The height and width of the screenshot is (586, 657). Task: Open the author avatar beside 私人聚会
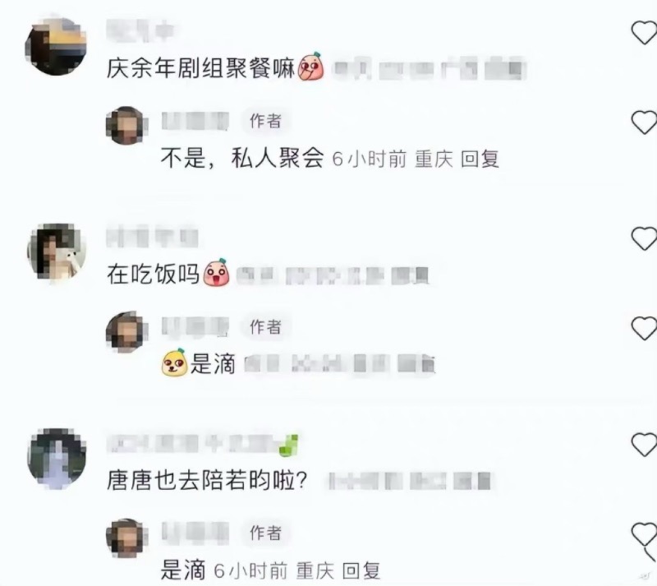[126, 126]
